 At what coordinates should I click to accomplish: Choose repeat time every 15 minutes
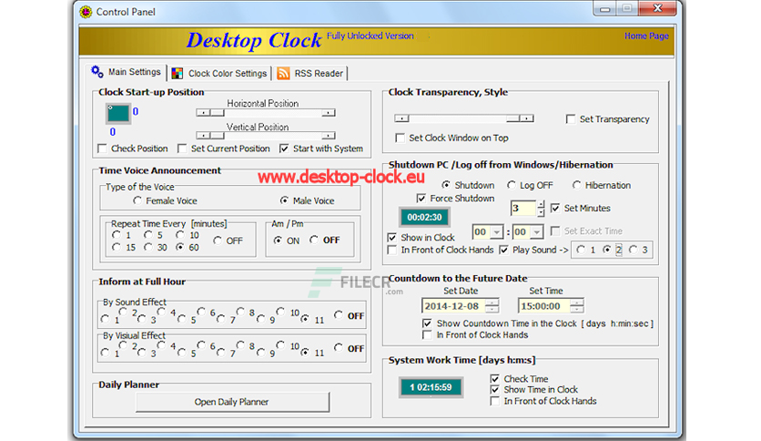116,247
